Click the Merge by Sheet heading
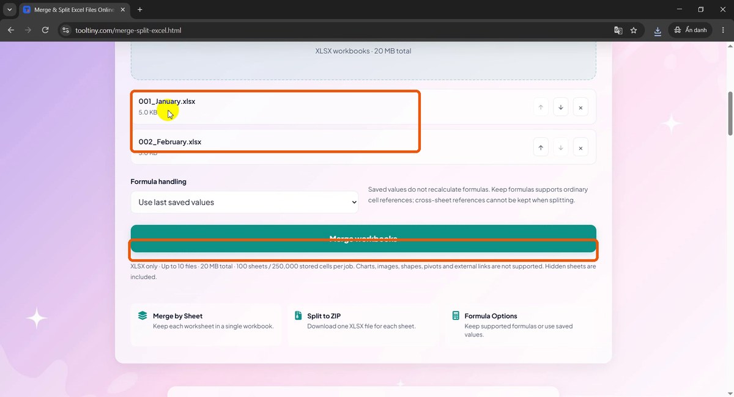This screenshot has height=397, width=734. click(177, 316)
